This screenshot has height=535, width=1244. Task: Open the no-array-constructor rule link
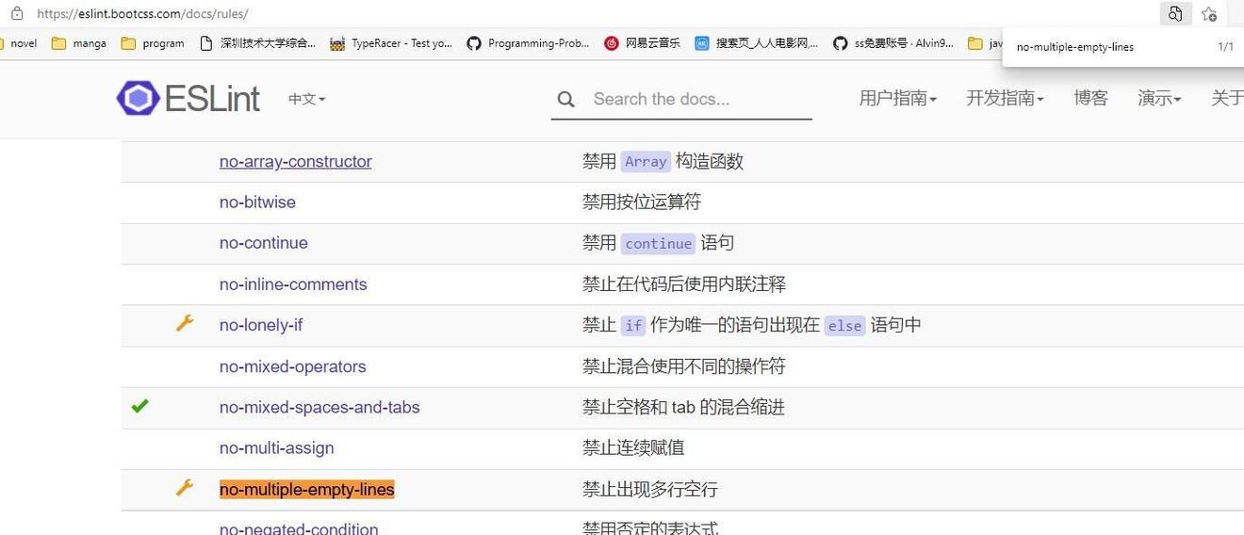click(295, 161)
